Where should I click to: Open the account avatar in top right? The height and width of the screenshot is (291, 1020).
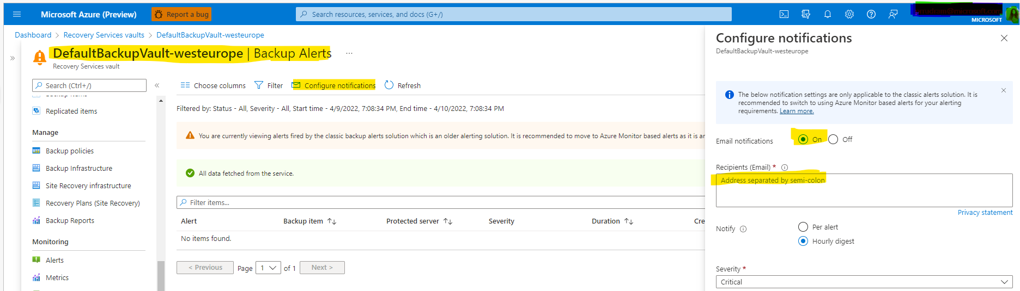click(1013, 15)
